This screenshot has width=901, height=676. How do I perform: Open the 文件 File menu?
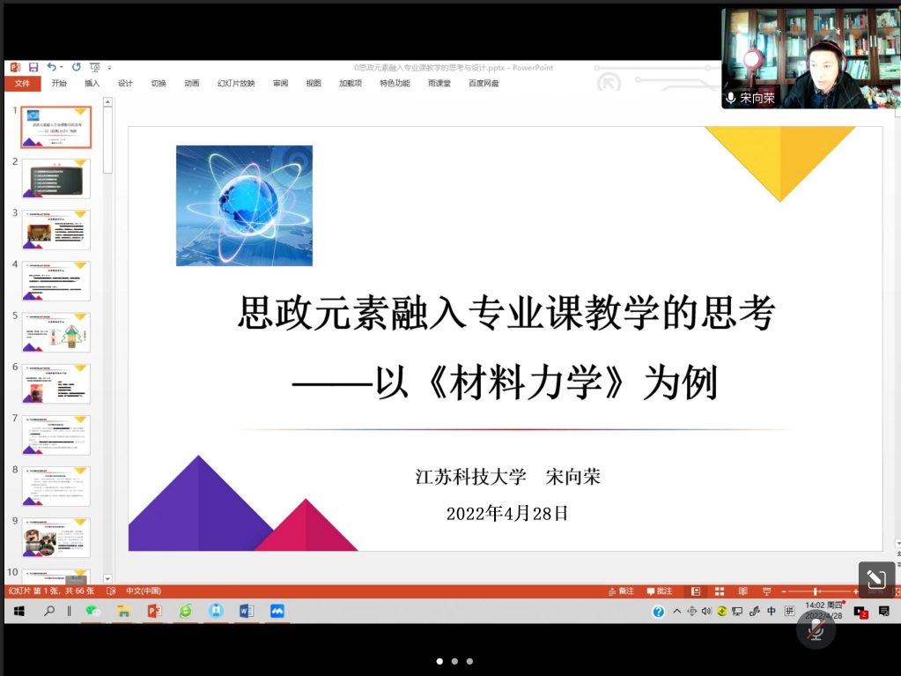tap(22, 83)
